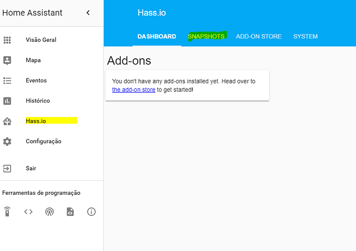This screenshot has height=251, width=356.
Task: Click the Configuração gear icon
Action: point(7,142)
